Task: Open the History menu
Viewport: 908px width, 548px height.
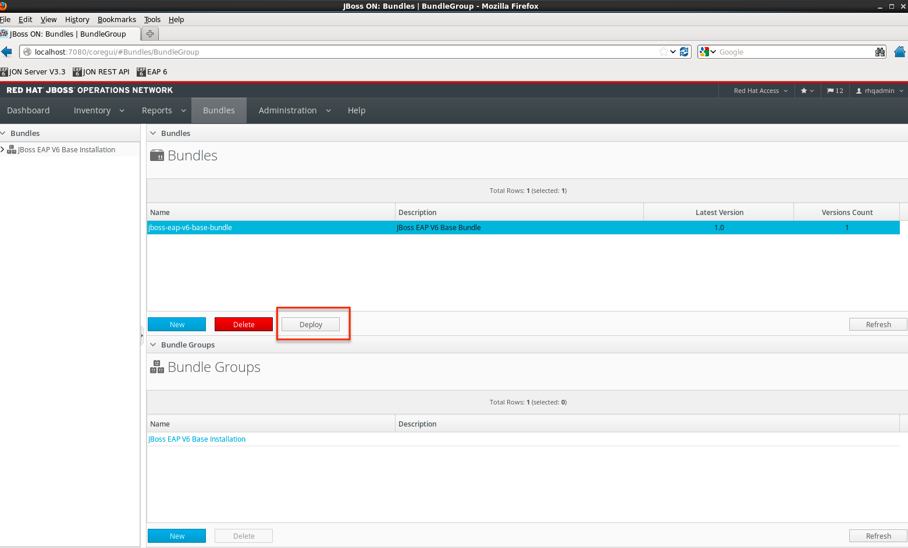Action: [77, 19]
